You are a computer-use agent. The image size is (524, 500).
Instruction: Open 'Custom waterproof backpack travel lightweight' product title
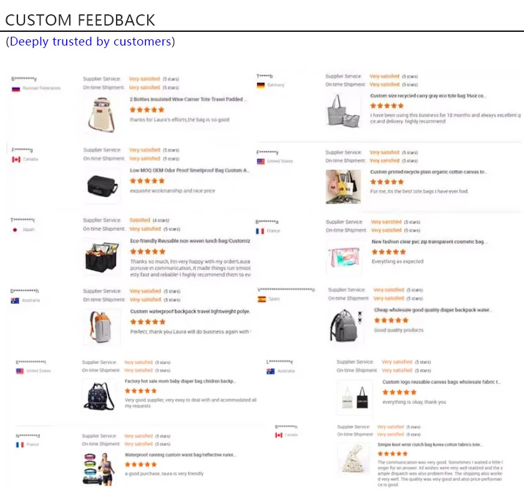[x=190, y=312]
